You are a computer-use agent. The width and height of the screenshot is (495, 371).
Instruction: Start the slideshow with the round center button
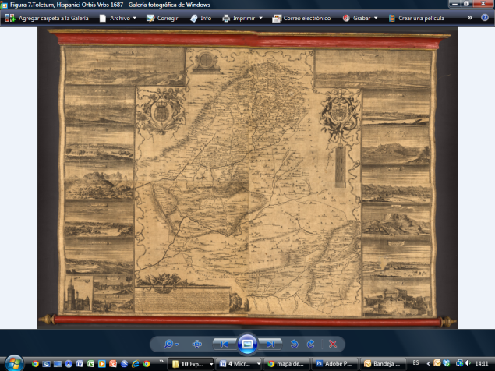247,344
